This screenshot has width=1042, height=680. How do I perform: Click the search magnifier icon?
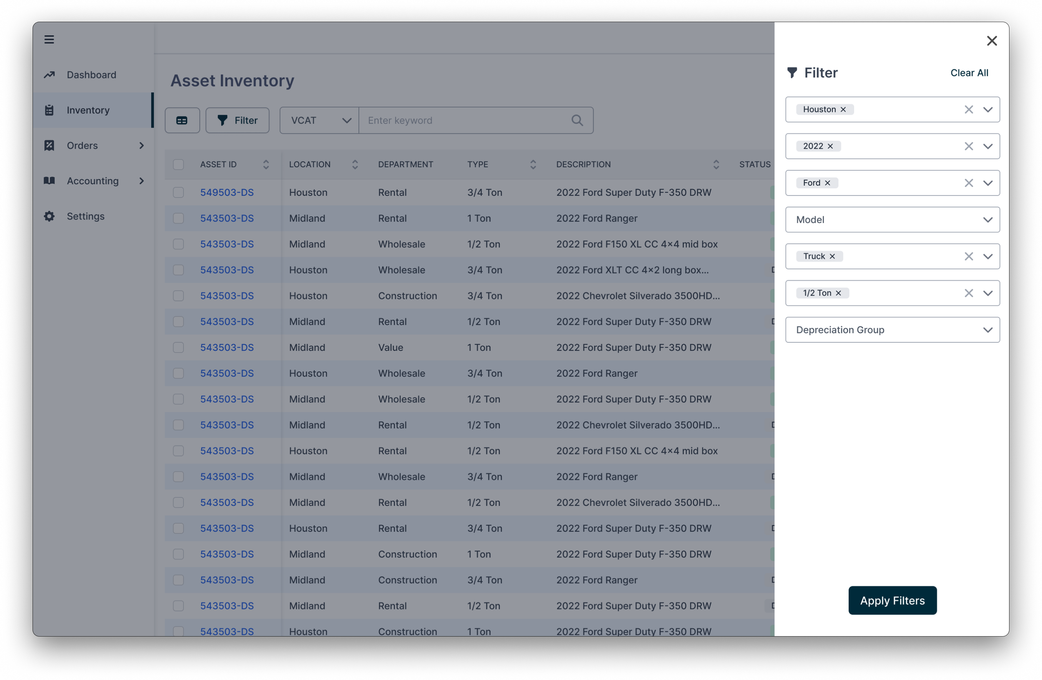point(577,120)
